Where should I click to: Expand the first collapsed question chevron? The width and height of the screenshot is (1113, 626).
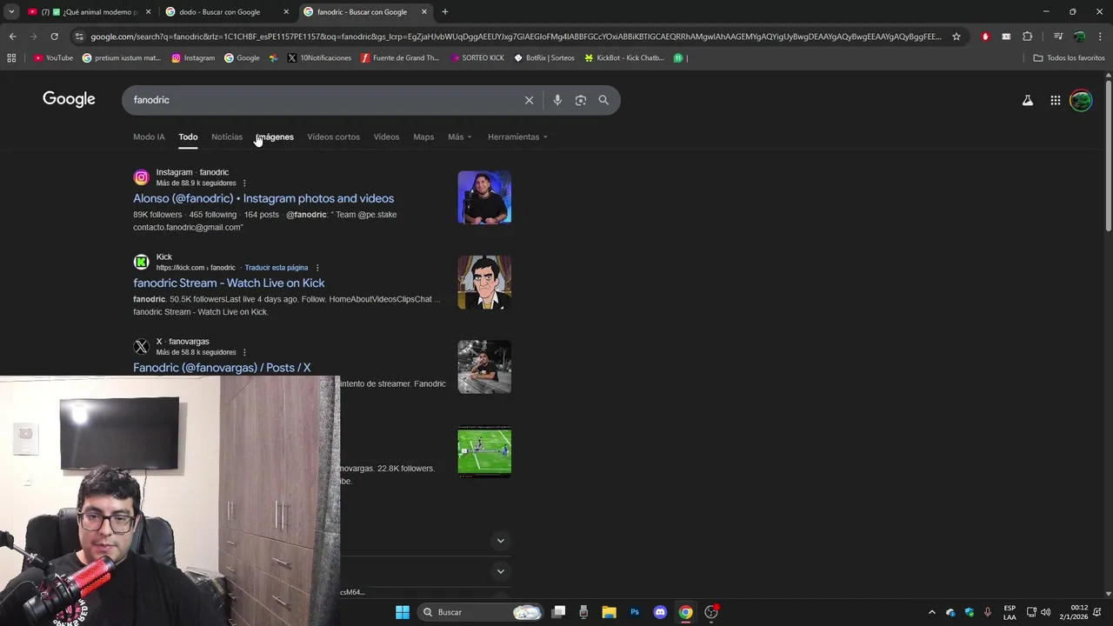(x=500, y=541)
